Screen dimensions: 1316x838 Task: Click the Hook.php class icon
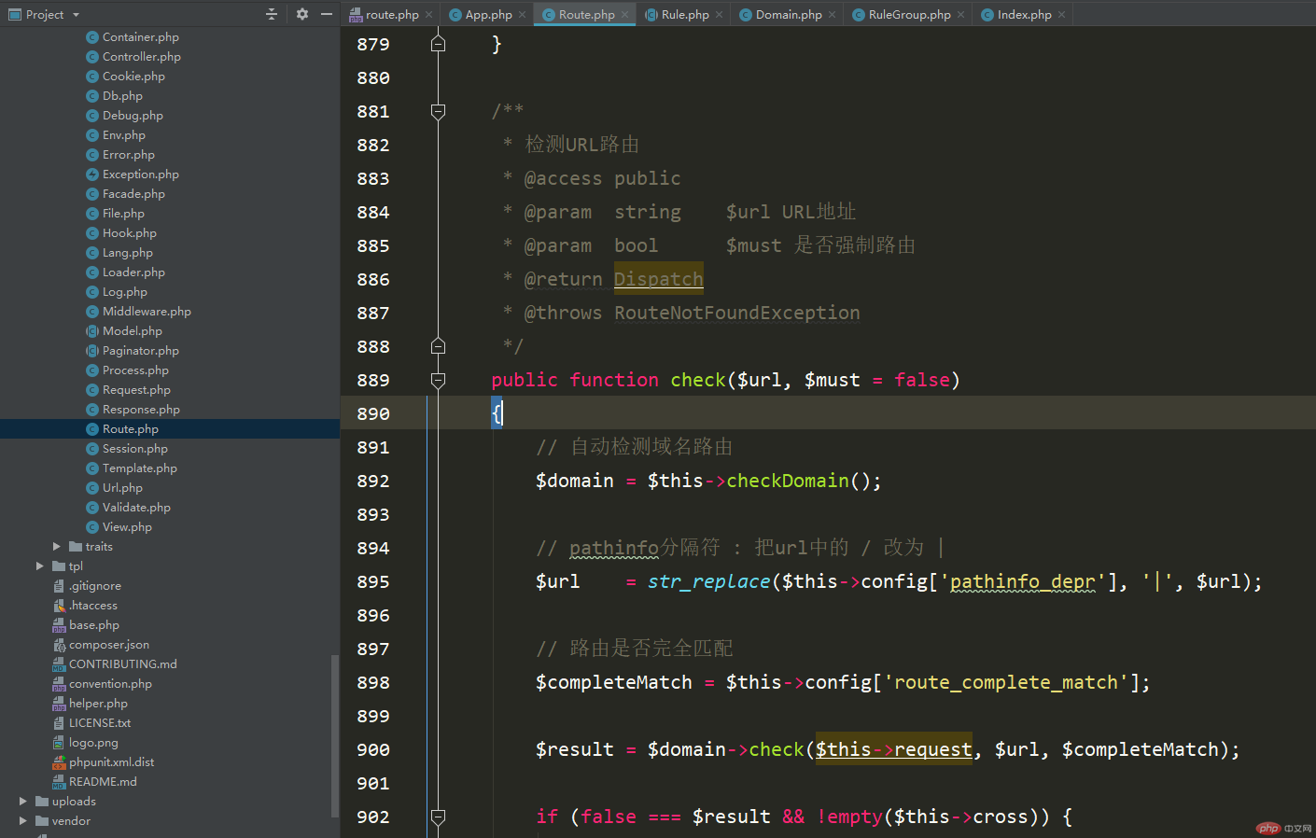92,233
